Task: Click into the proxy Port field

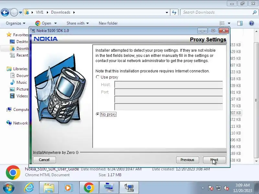Action: point(168,92)
